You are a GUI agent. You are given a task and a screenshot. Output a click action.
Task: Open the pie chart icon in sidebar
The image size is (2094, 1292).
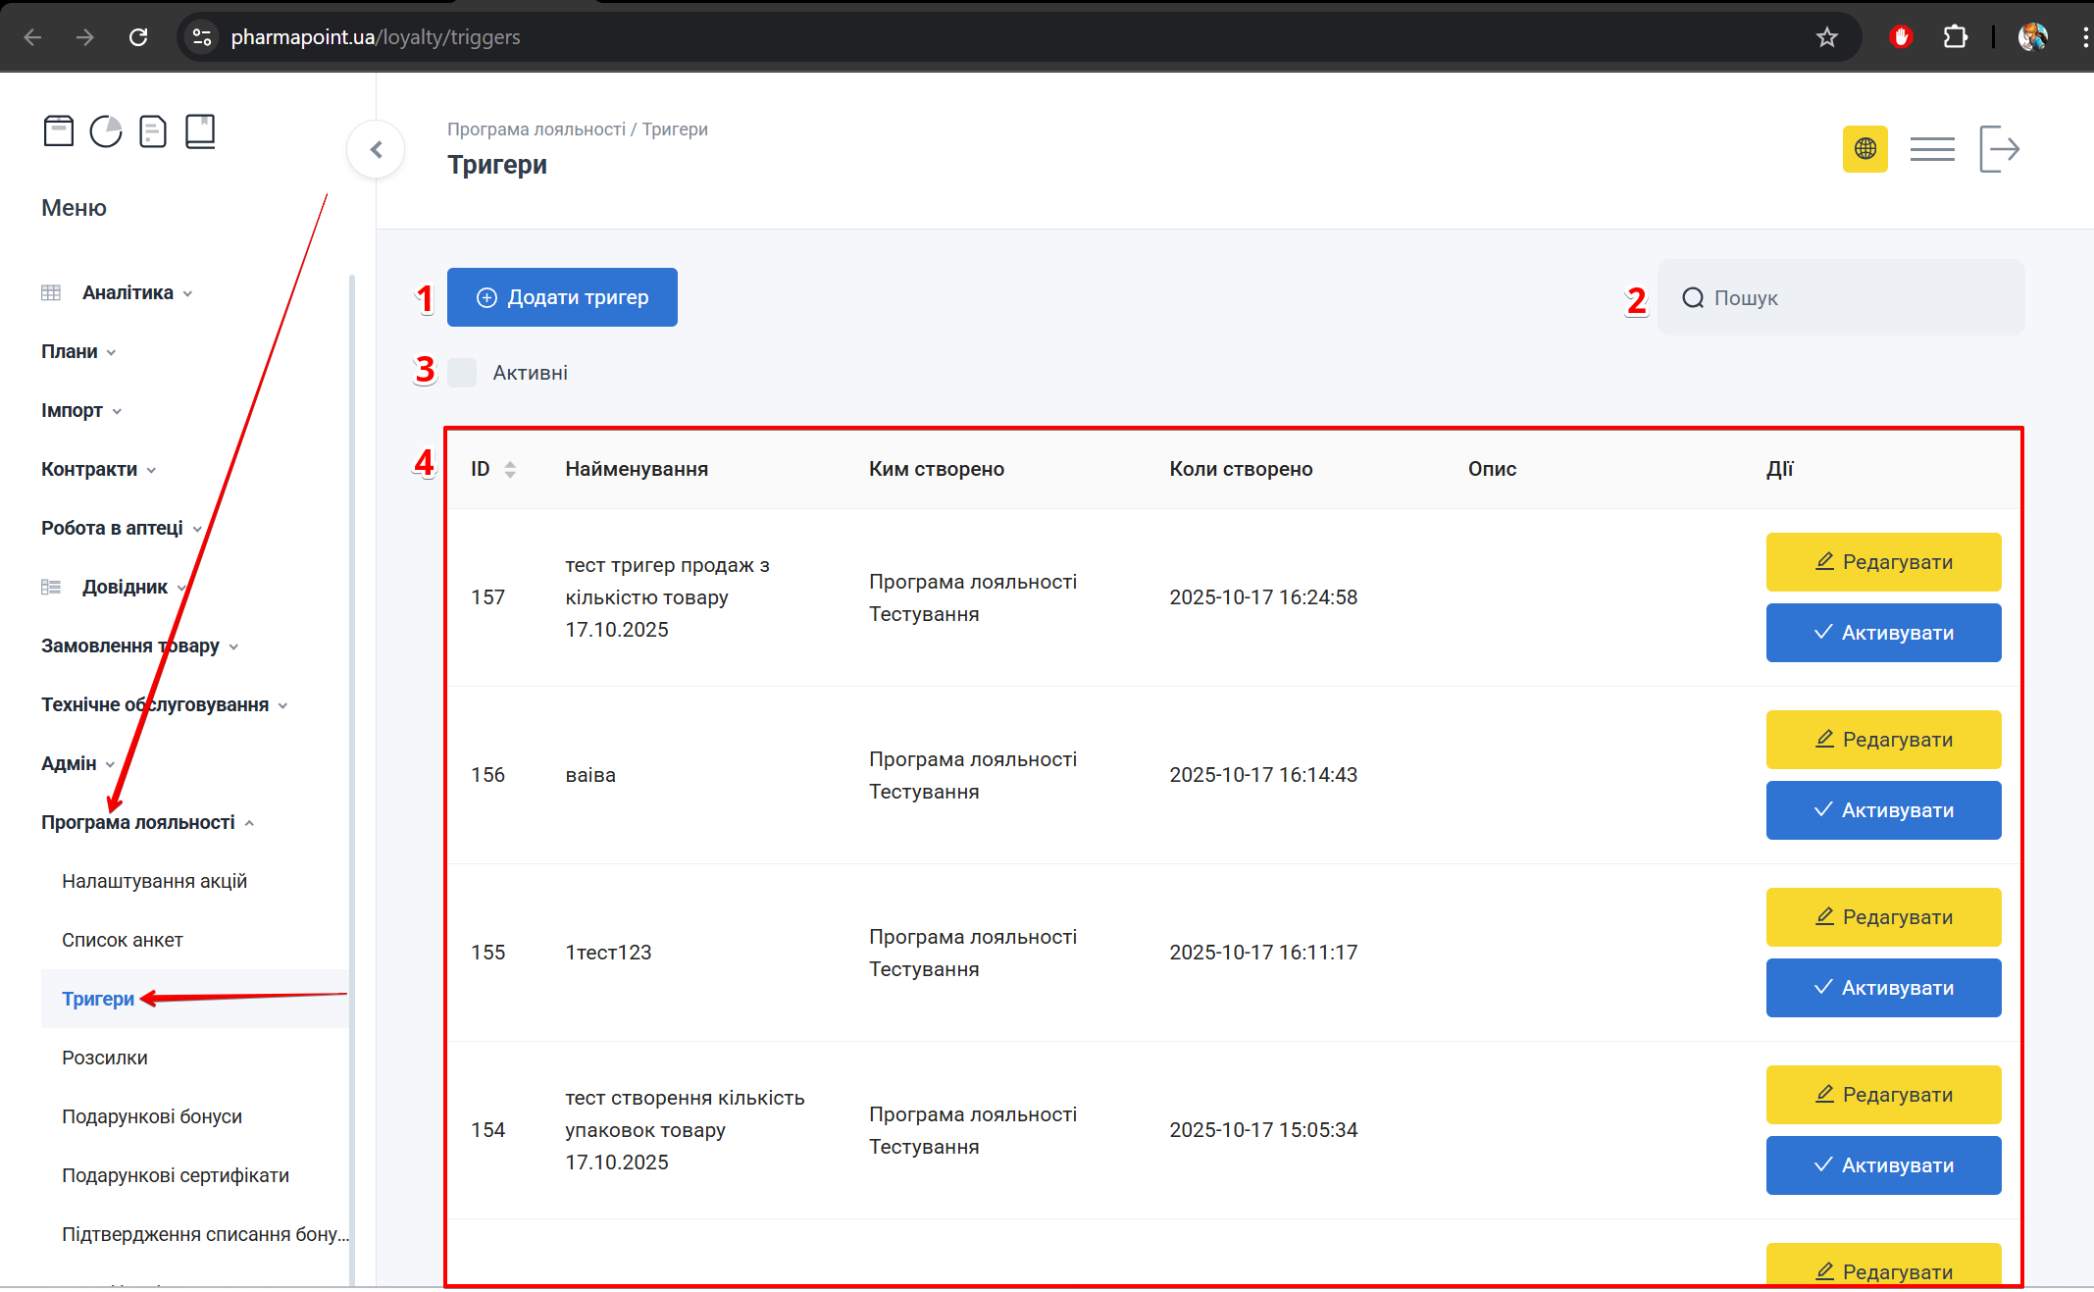coord(106,130)
